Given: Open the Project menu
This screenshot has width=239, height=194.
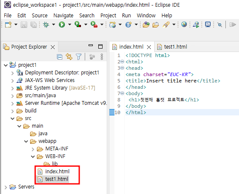Looking at the screenshot, I should 108,16.
